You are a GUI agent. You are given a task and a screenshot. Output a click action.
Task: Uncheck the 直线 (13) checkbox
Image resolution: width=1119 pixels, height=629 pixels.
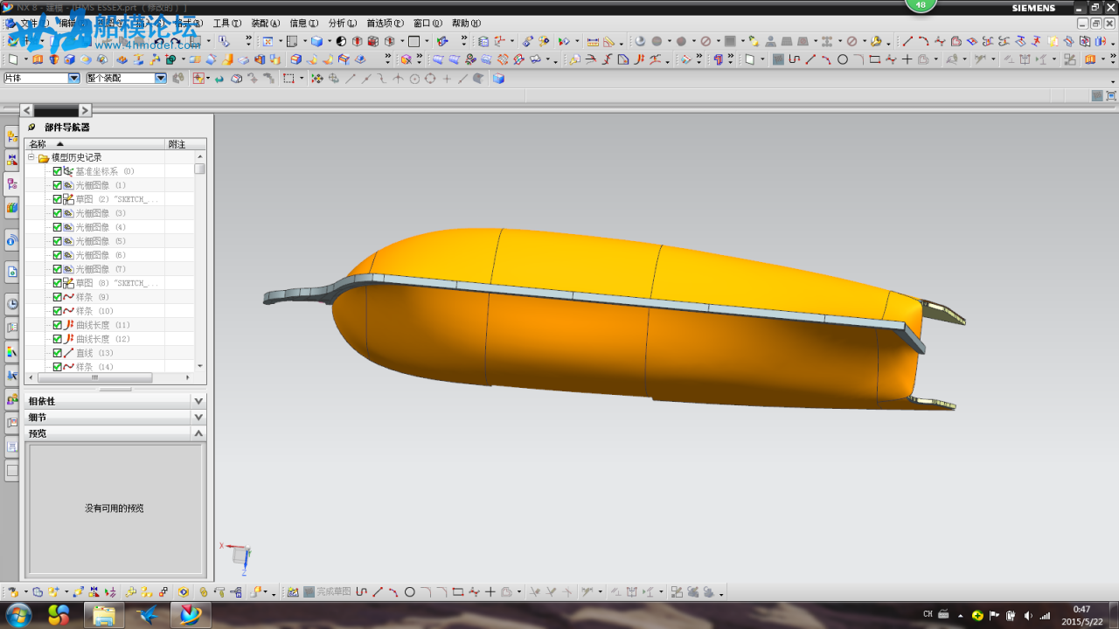(x=58, y=353)
